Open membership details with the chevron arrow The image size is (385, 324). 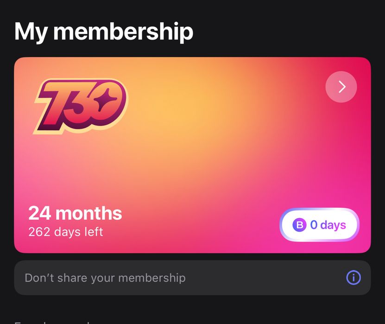(341, 87)
